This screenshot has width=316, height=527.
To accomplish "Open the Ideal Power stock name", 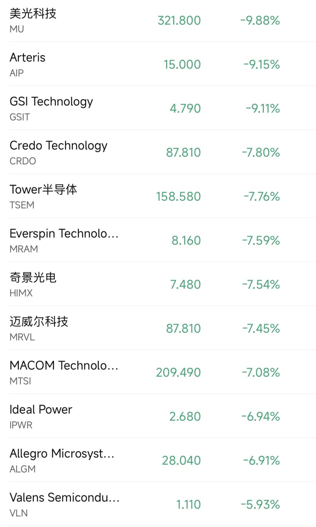I will coord(41,409).
